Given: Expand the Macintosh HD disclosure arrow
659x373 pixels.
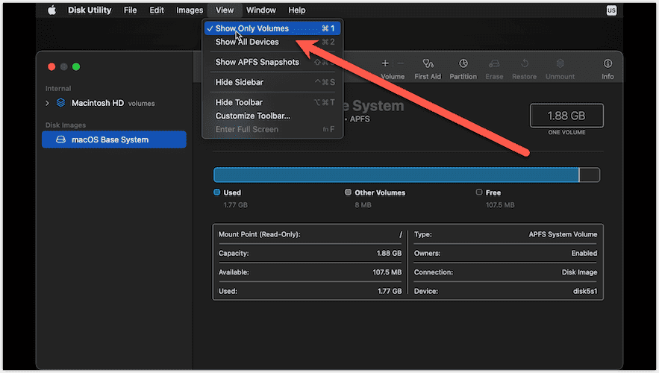Looking at the screenshot, I should pyautogui.click(x=48, y=103).
